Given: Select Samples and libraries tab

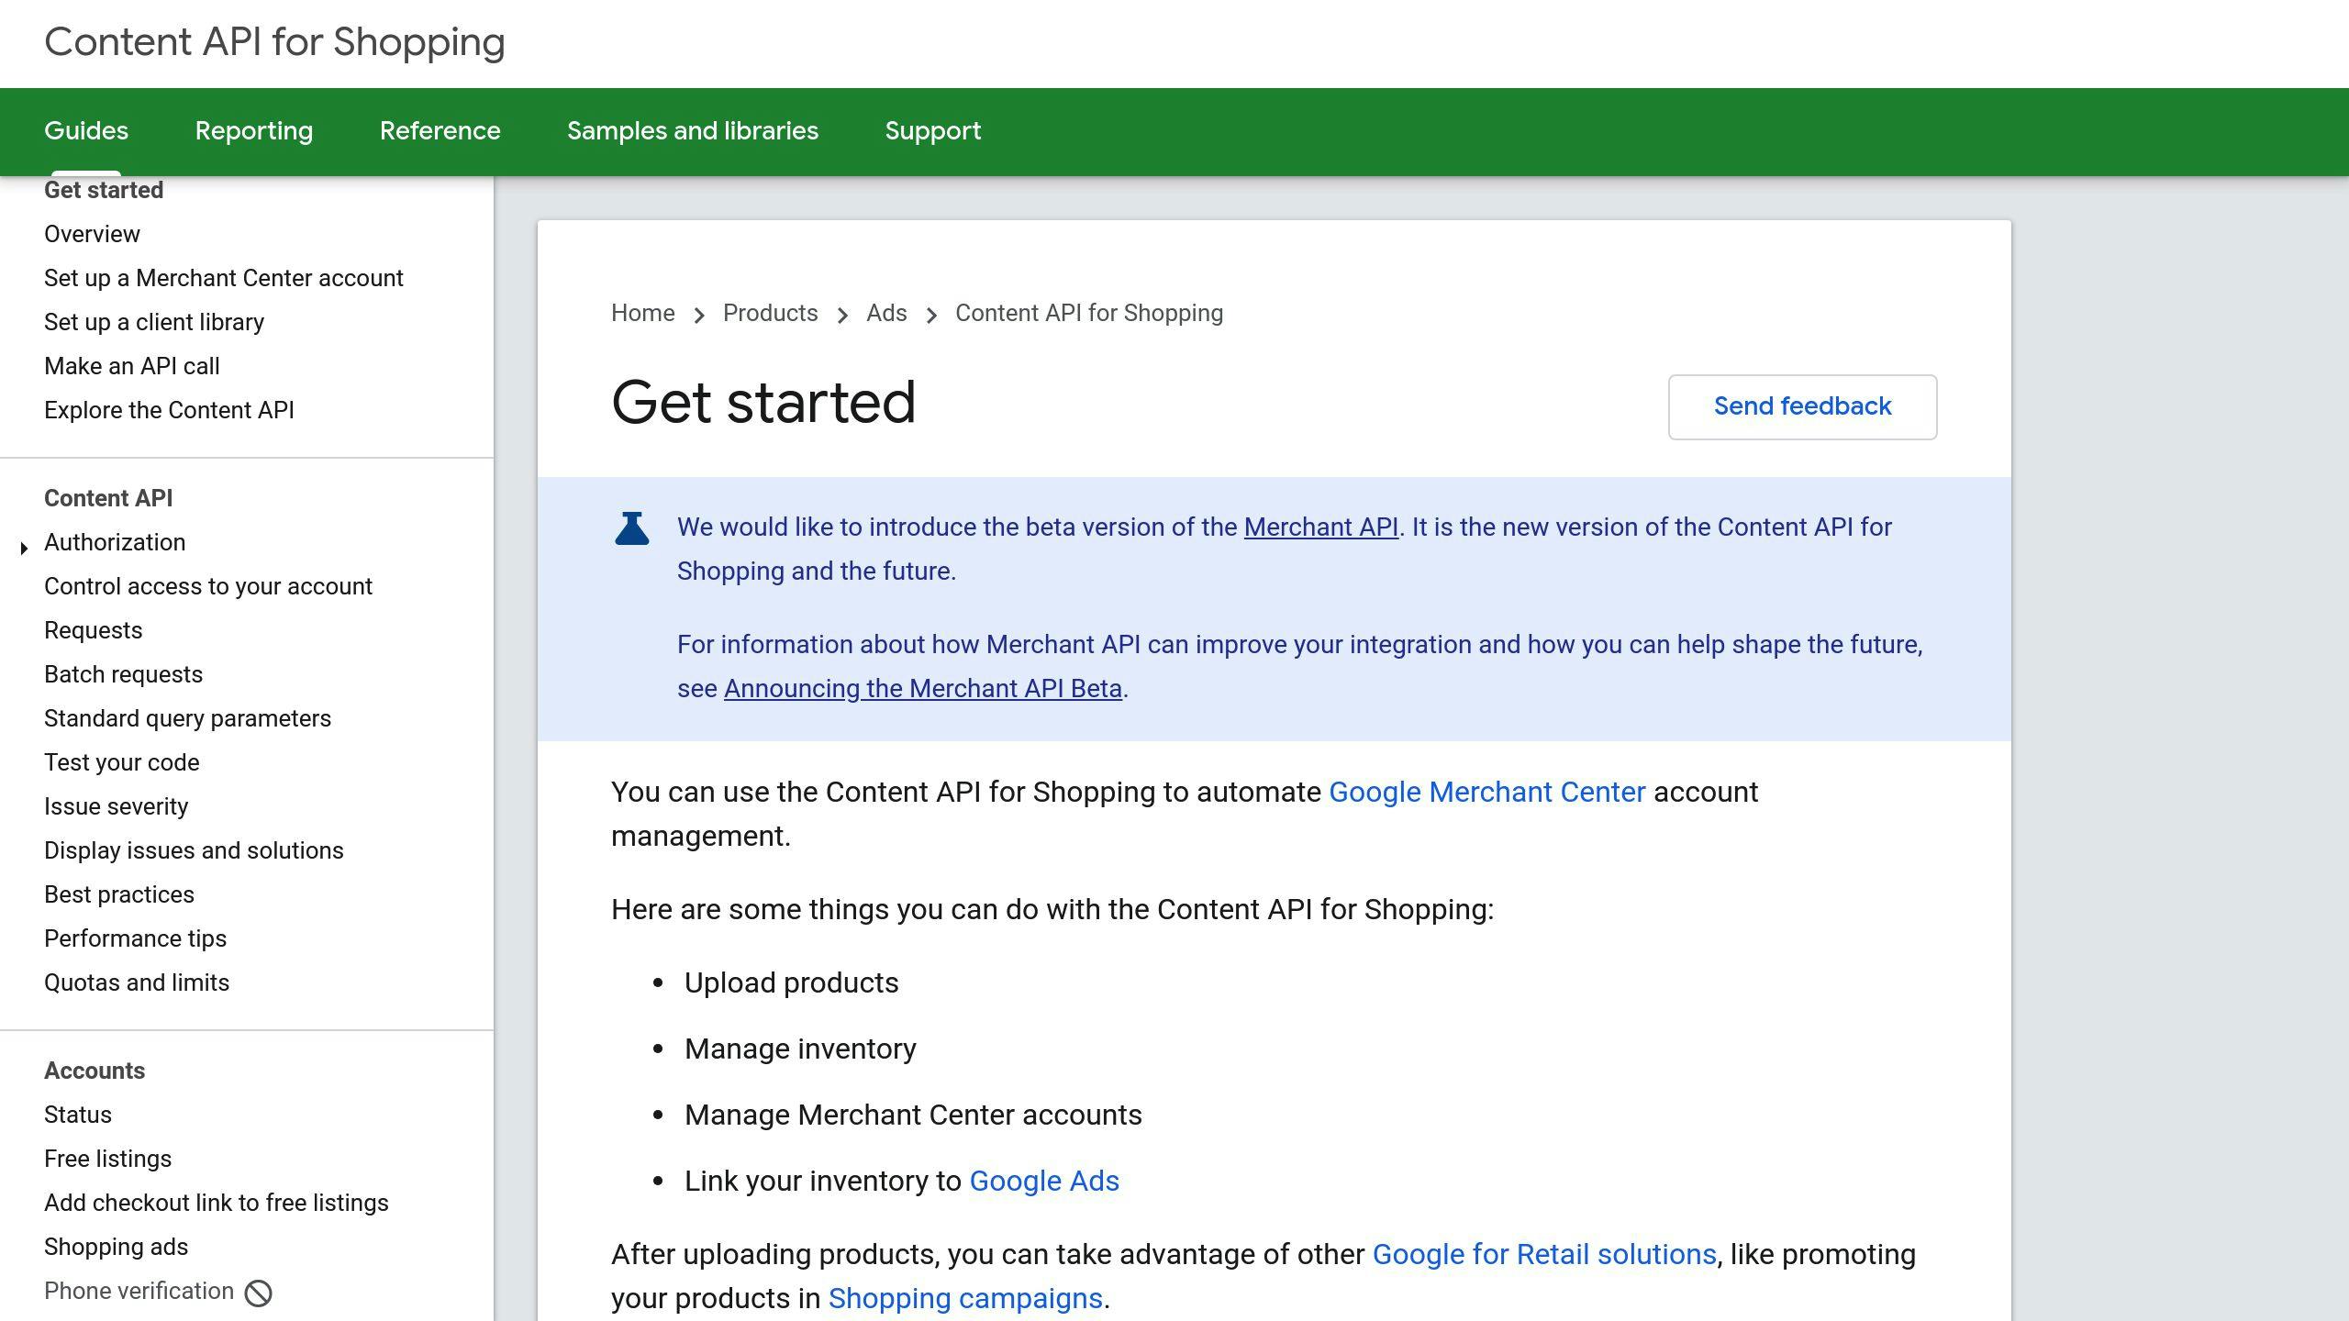Looking at the screenshot, I should (692, 132).
